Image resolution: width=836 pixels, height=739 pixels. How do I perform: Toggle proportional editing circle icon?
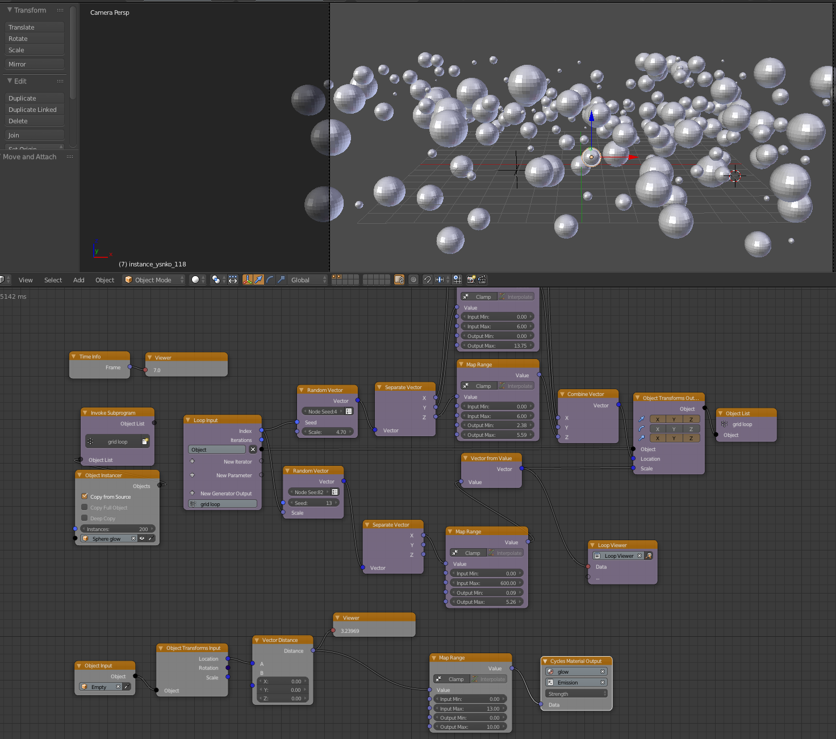pos(413,279)
